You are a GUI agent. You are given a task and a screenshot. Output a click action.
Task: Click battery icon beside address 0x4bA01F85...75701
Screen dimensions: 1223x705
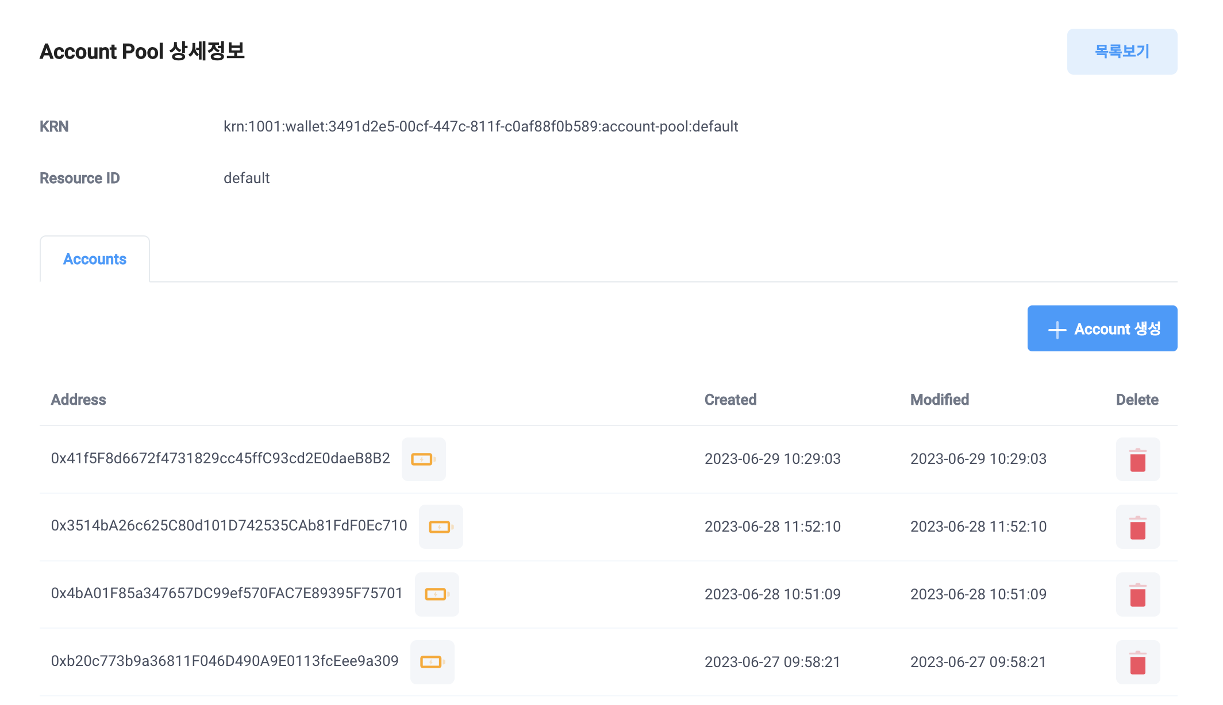437,594
